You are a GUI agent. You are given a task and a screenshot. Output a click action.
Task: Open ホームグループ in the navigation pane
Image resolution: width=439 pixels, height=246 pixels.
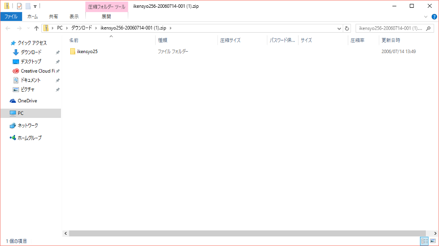(x=29, y=138)
